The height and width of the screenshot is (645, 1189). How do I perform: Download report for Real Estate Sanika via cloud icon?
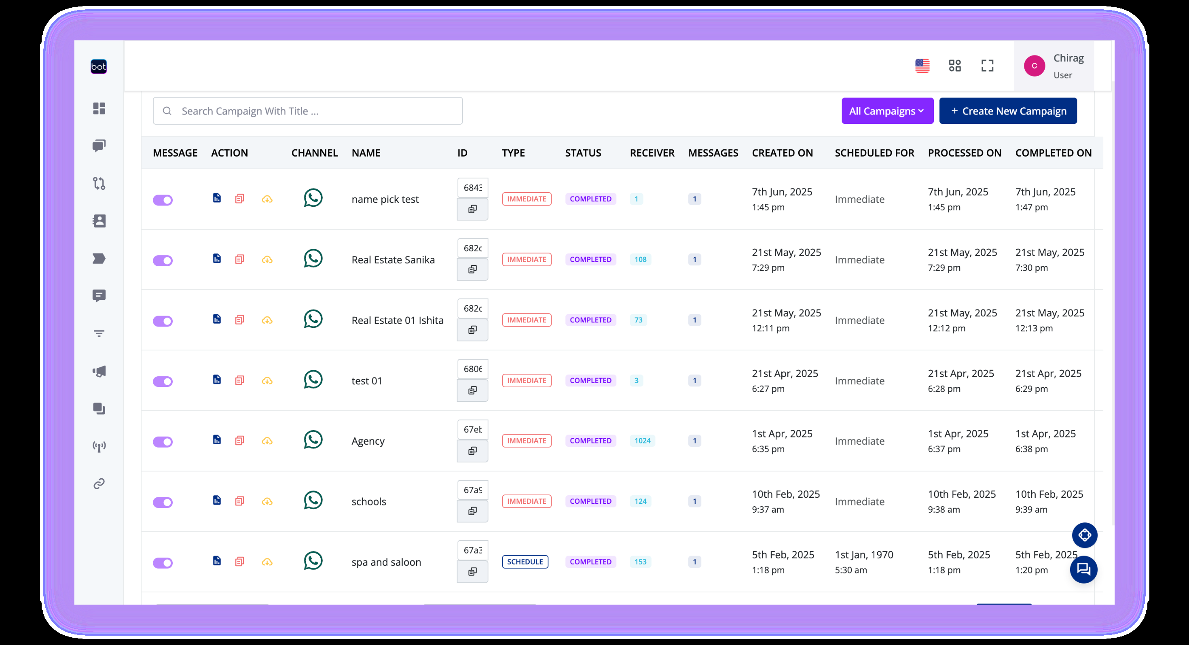[x=268, y=260]
